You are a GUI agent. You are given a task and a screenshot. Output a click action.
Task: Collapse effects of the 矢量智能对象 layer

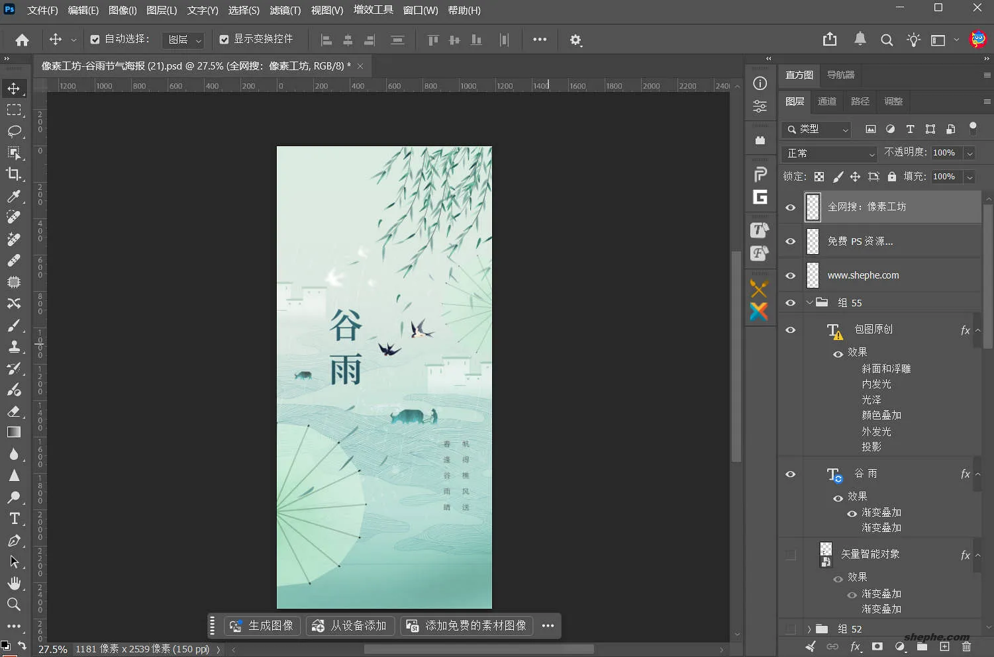point(978,555)
